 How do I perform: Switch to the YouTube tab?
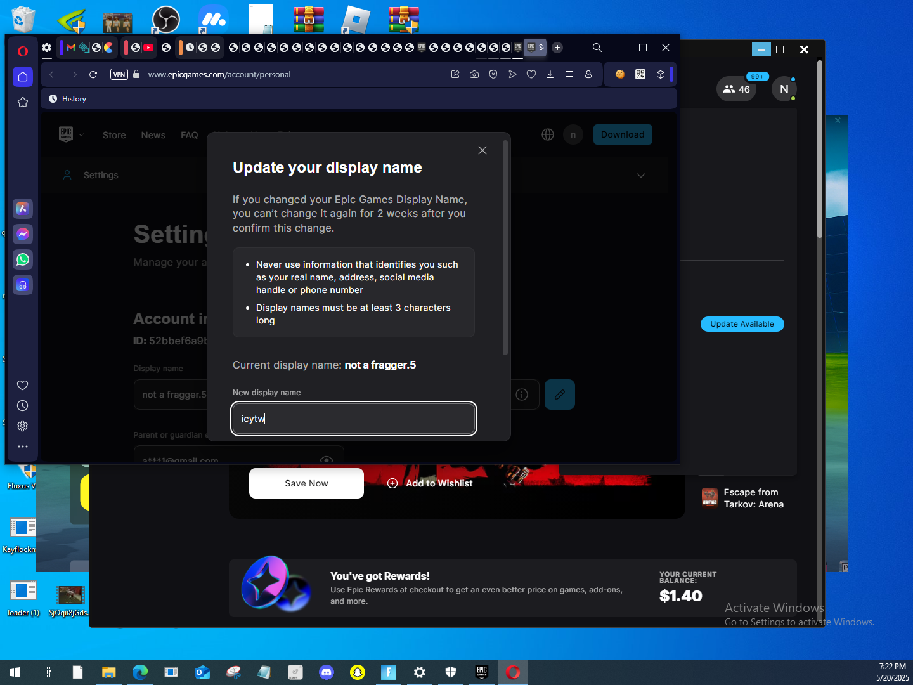[148, 48]
